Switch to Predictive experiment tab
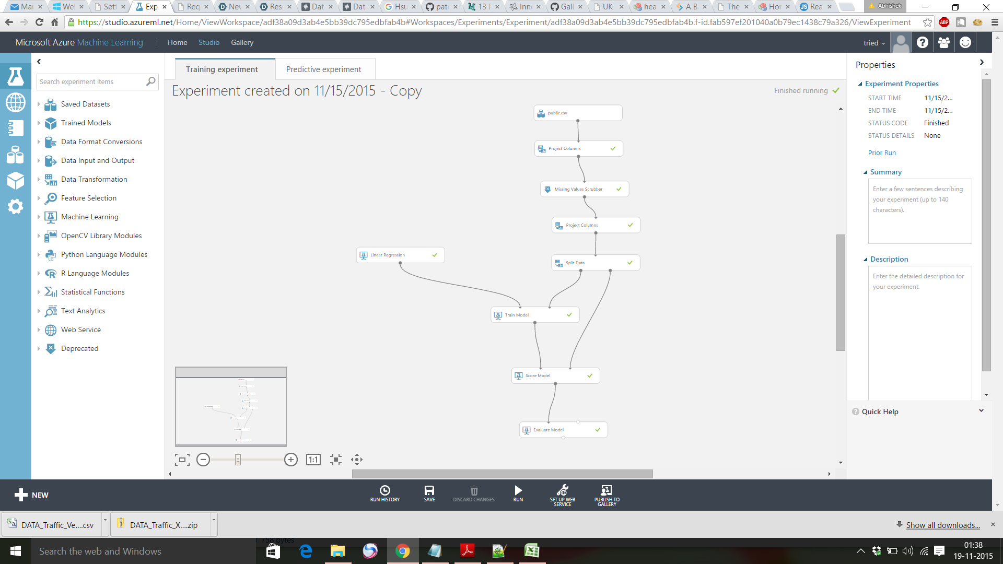Screen dimensions: 1003x564 [323, 69]
